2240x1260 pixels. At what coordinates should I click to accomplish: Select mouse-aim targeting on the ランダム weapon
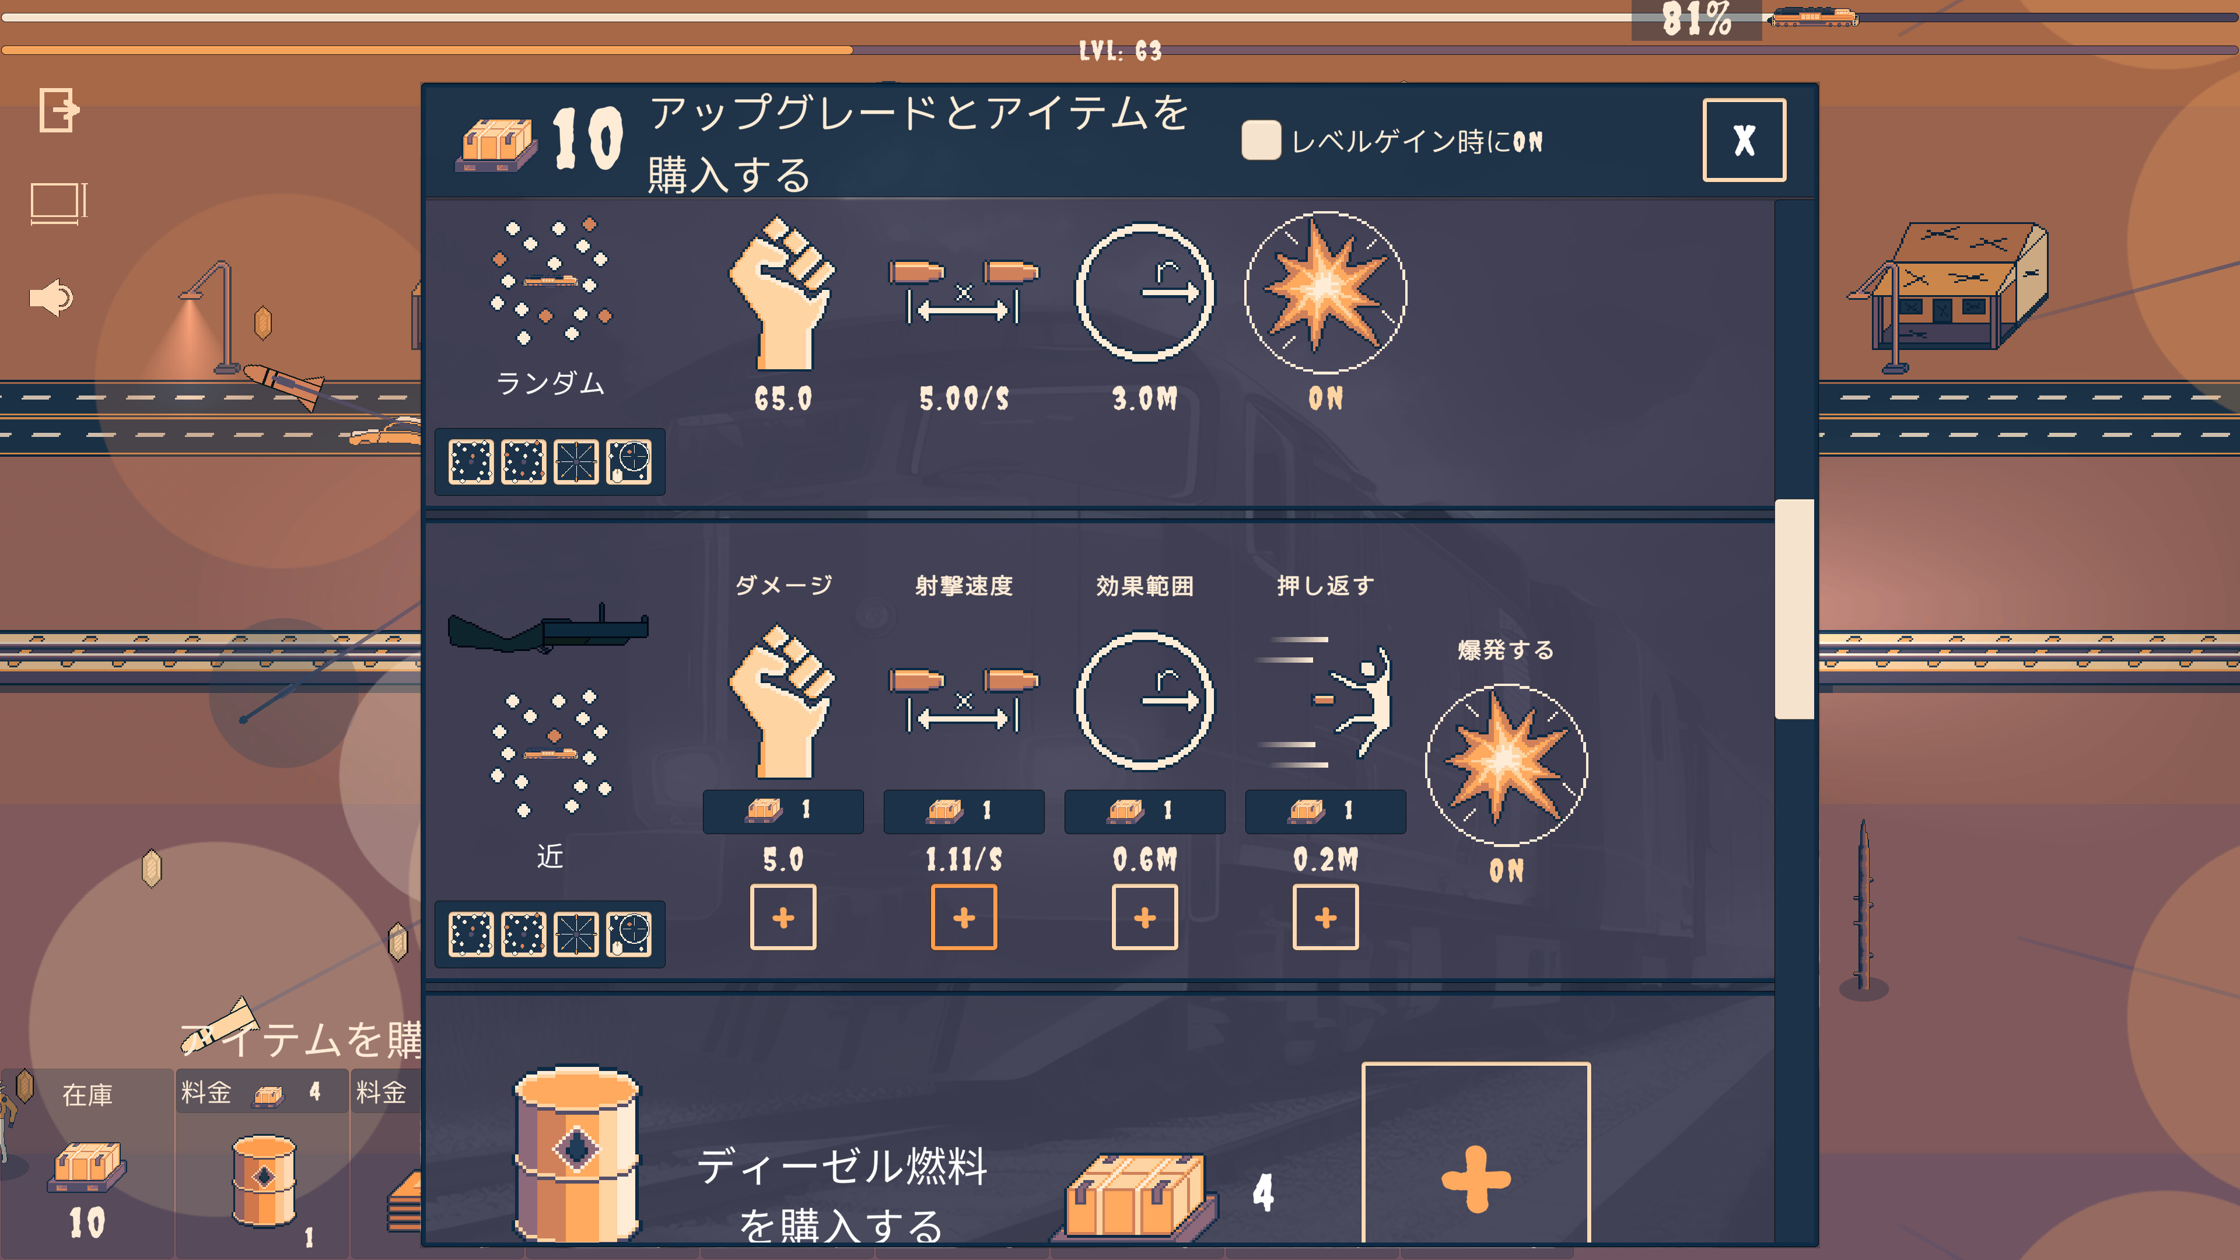[x=629, y=461]
